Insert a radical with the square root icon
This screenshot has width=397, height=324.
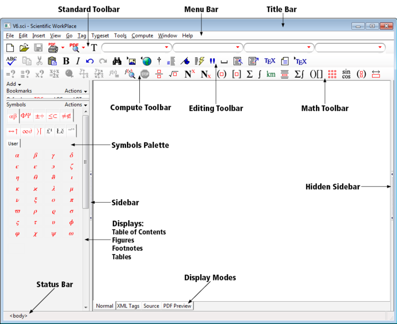tap(174, 74)
